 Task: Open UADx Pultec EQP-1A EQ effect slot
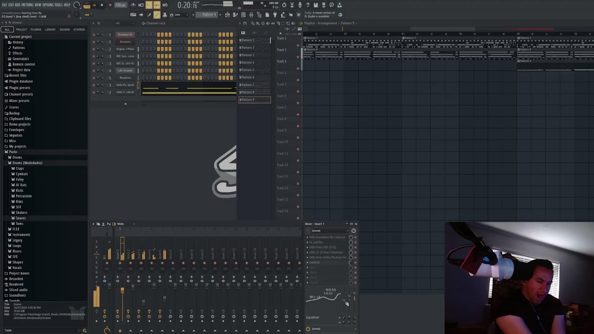pyautogui.click(x=328, y=247)
